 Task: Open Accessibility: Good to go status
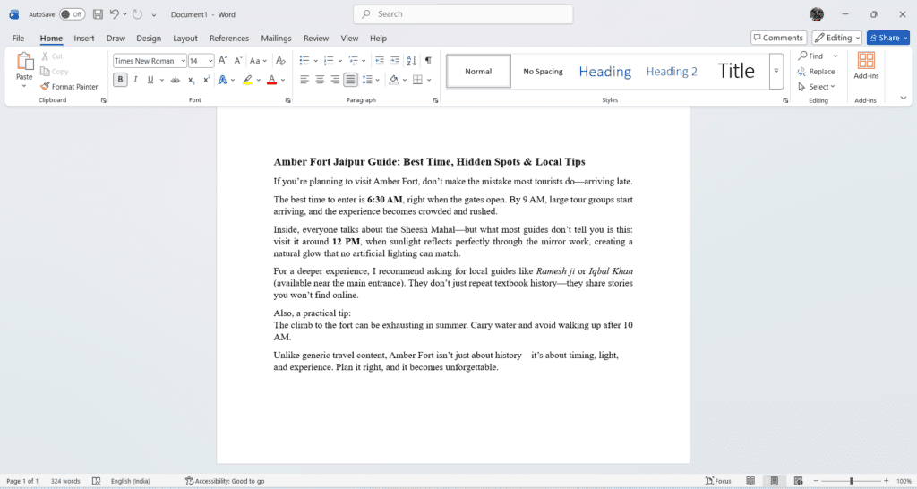pos(225,481)
